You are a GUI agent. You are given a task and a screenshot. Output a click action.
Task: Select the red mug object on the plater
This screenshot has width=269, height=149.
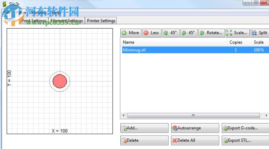[60, 81]
